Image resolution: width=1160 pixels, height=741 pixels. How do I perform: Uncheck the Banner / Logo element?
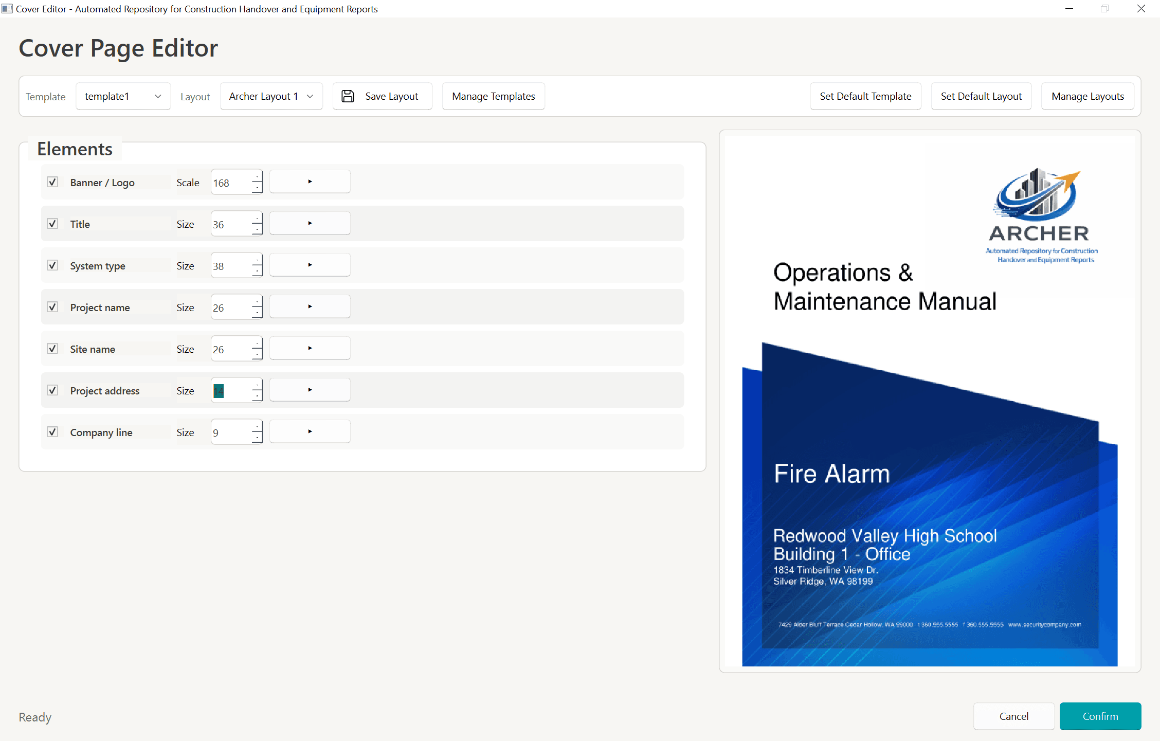coord(53,182)
